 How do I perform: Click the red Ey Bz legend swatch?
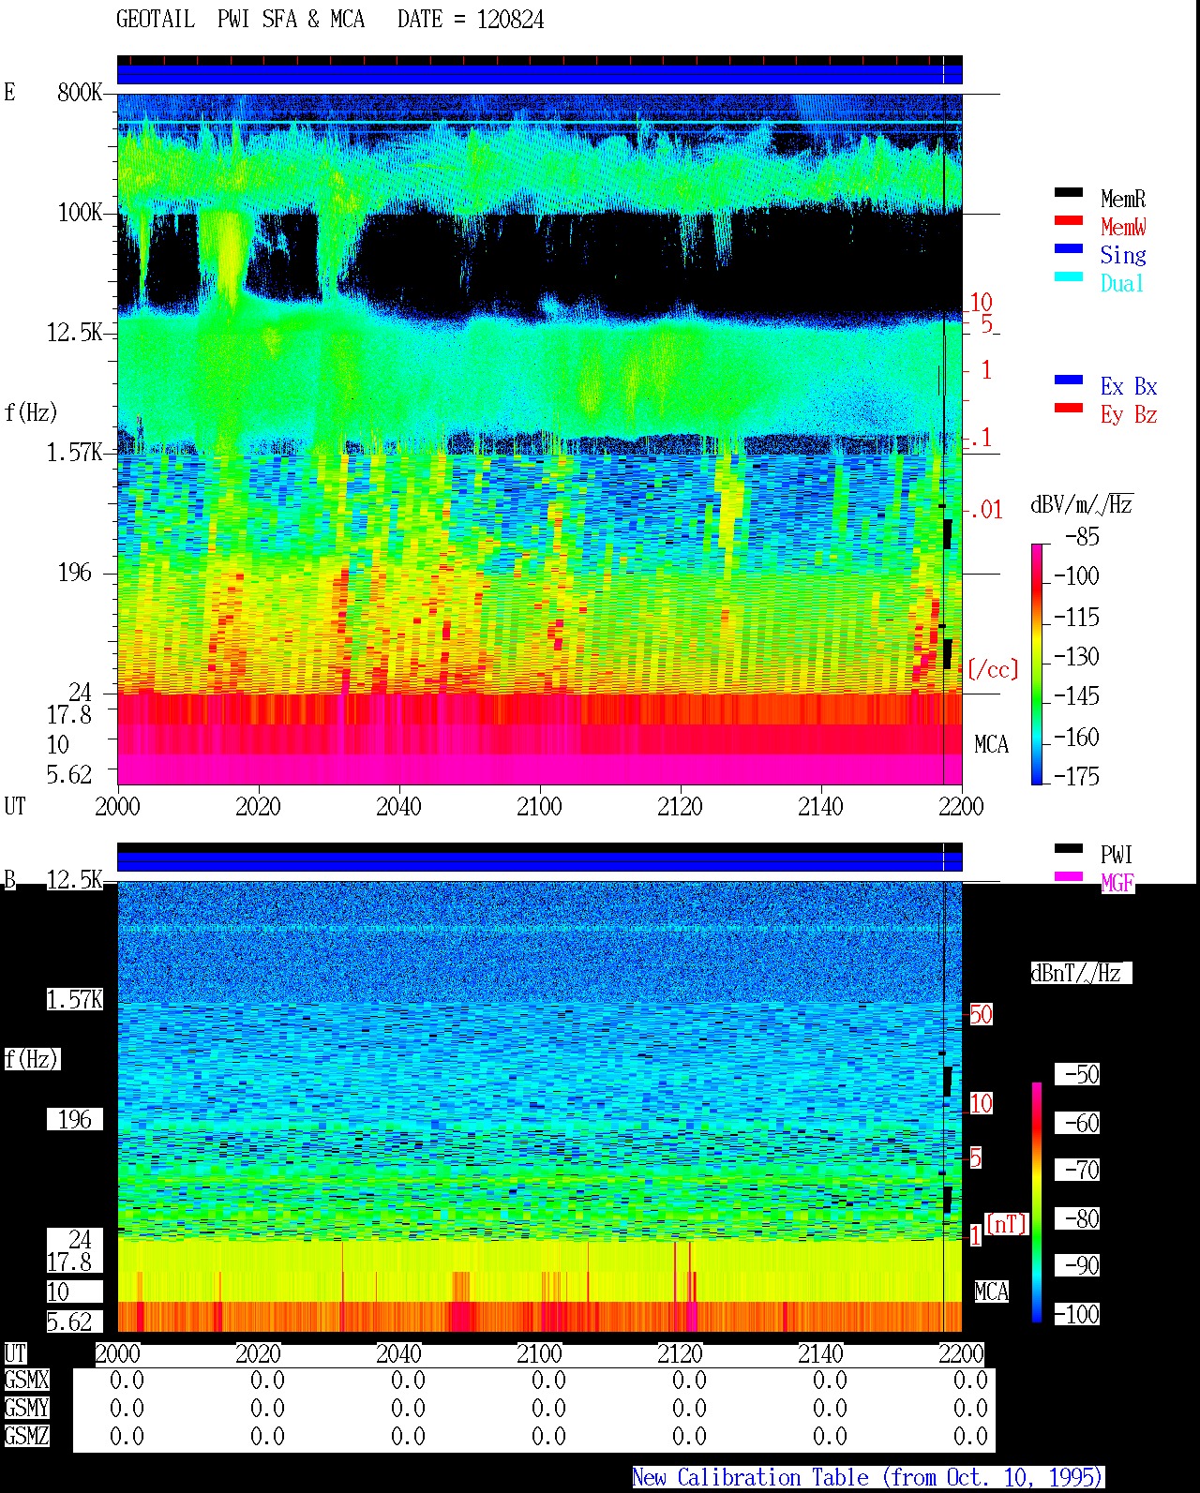click(x=1069, y=408)
